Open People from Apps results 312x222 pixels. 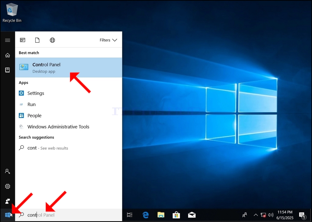click(x=69, y=116)
